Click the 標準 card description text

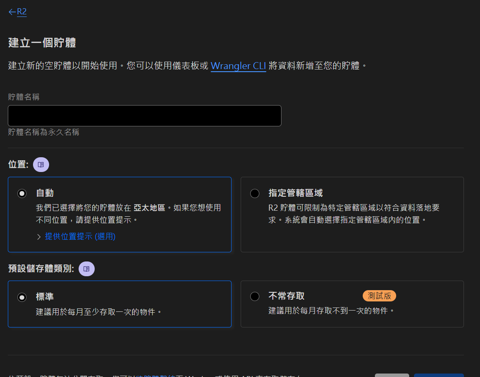click(99, 311)
